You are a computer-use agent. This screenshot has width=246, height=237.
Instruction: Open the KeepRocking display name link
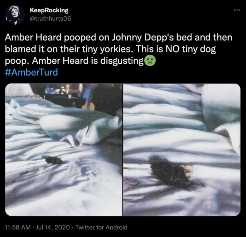click(x=49, y=10)
